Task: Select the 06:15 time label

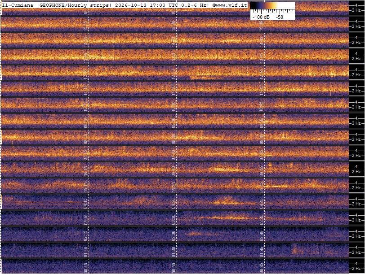Action: tap(86, 171)
